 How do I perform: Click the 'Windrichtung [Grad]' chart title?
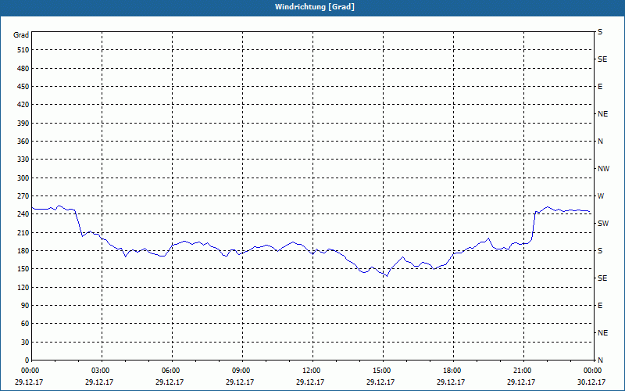click(315, 7)
